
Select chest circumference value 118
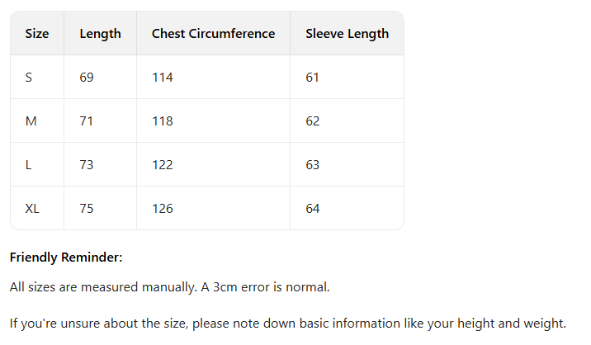tap(163, 121)
